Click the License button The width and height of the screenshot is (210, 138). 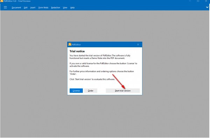(76, 91)
